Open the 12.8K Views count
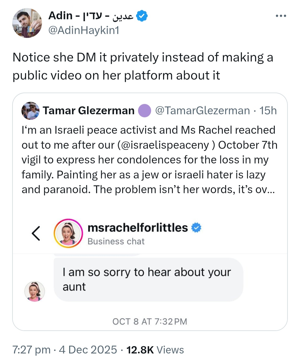This screenshot has height=364, width=300. [x=155, y=350]
